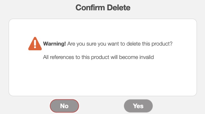Click the exclamation mark inside the triangle
This screenshot has height=114, width=205.
[35, 44]
